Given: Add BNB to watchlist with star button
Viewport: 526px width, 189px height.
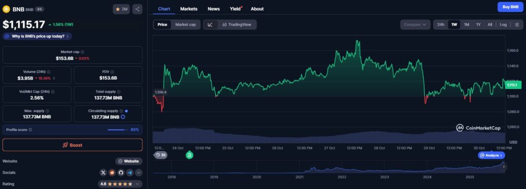Looking at the screenshot, I should click(x=121, y=9).
